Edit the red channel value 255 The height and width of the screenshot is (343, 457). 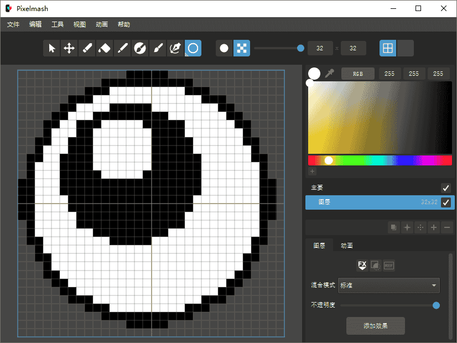pos(390,74)
